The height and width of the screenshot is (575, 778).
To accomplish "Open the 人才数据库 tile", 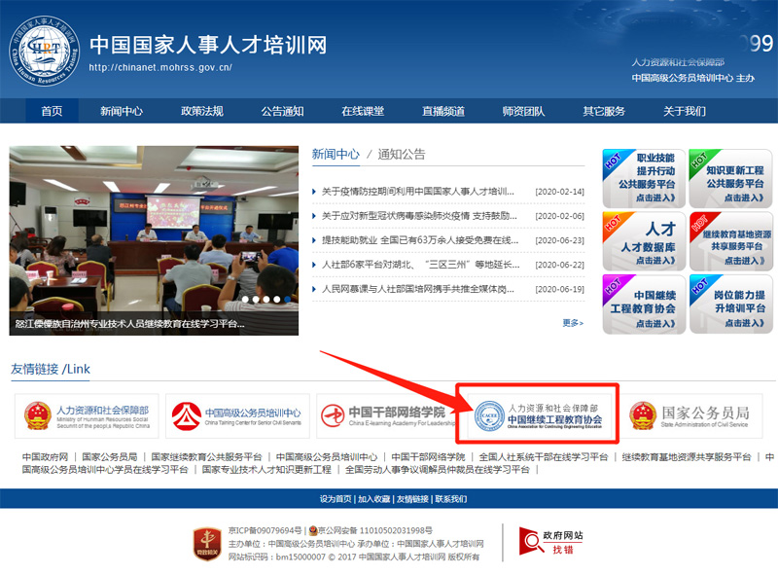I will [644, 240].
